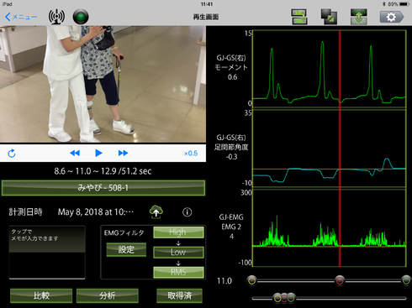Tap the 11:41 clock in status bar
This screenshot has height=308, width=412.
(x=207, y=4)
